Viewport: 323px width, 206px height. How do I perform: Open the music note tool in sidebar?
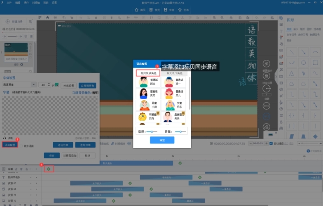(x=281, y=44)
